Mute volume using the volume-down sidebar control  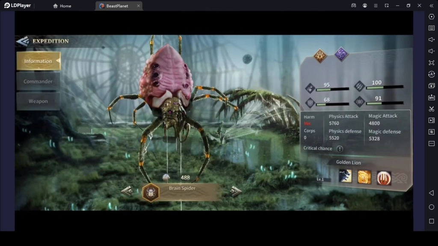pyautogui.click(x=432, y=51)
